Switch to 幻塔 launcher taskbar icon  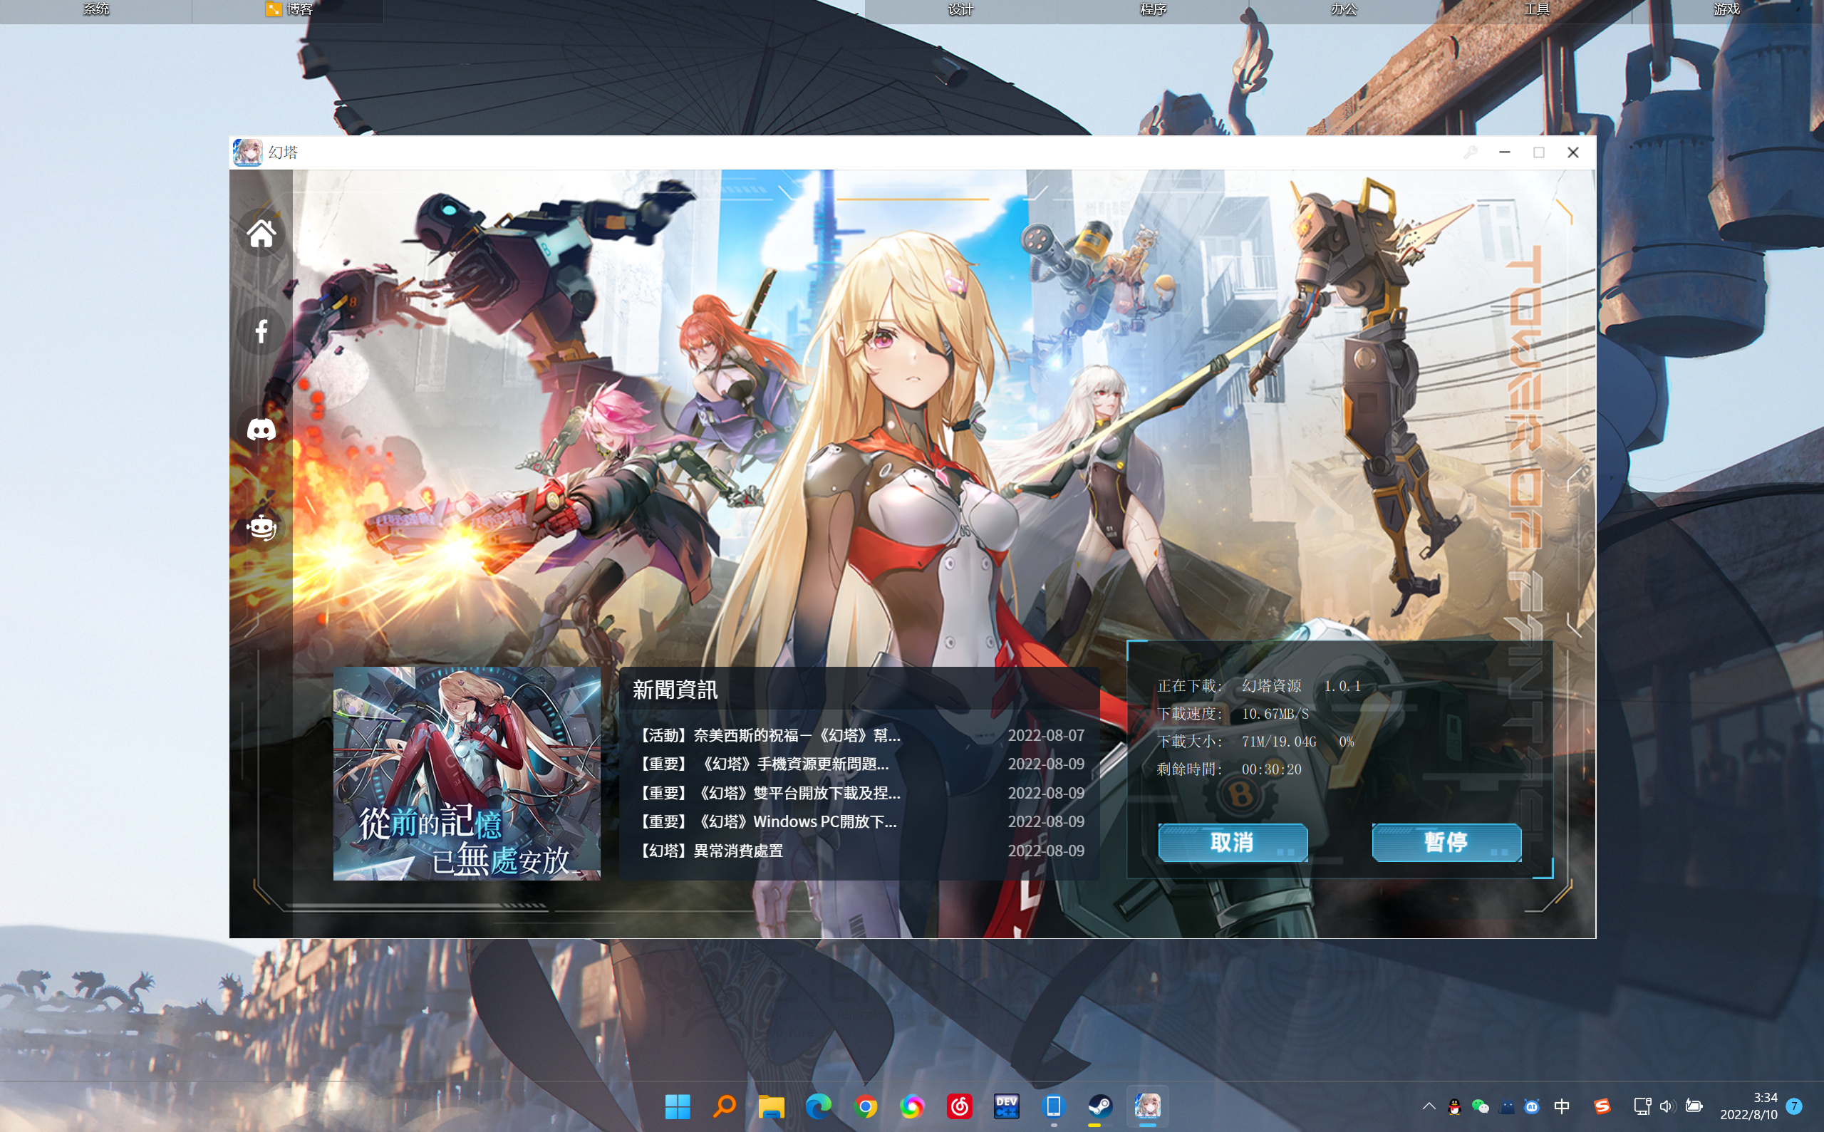(x=1147, y=1106)
